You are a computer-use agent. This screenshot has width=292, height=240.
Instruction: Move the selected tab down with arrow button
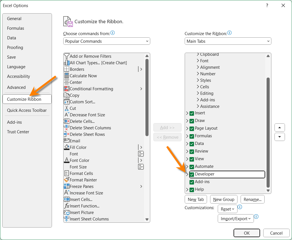[280, 137]
